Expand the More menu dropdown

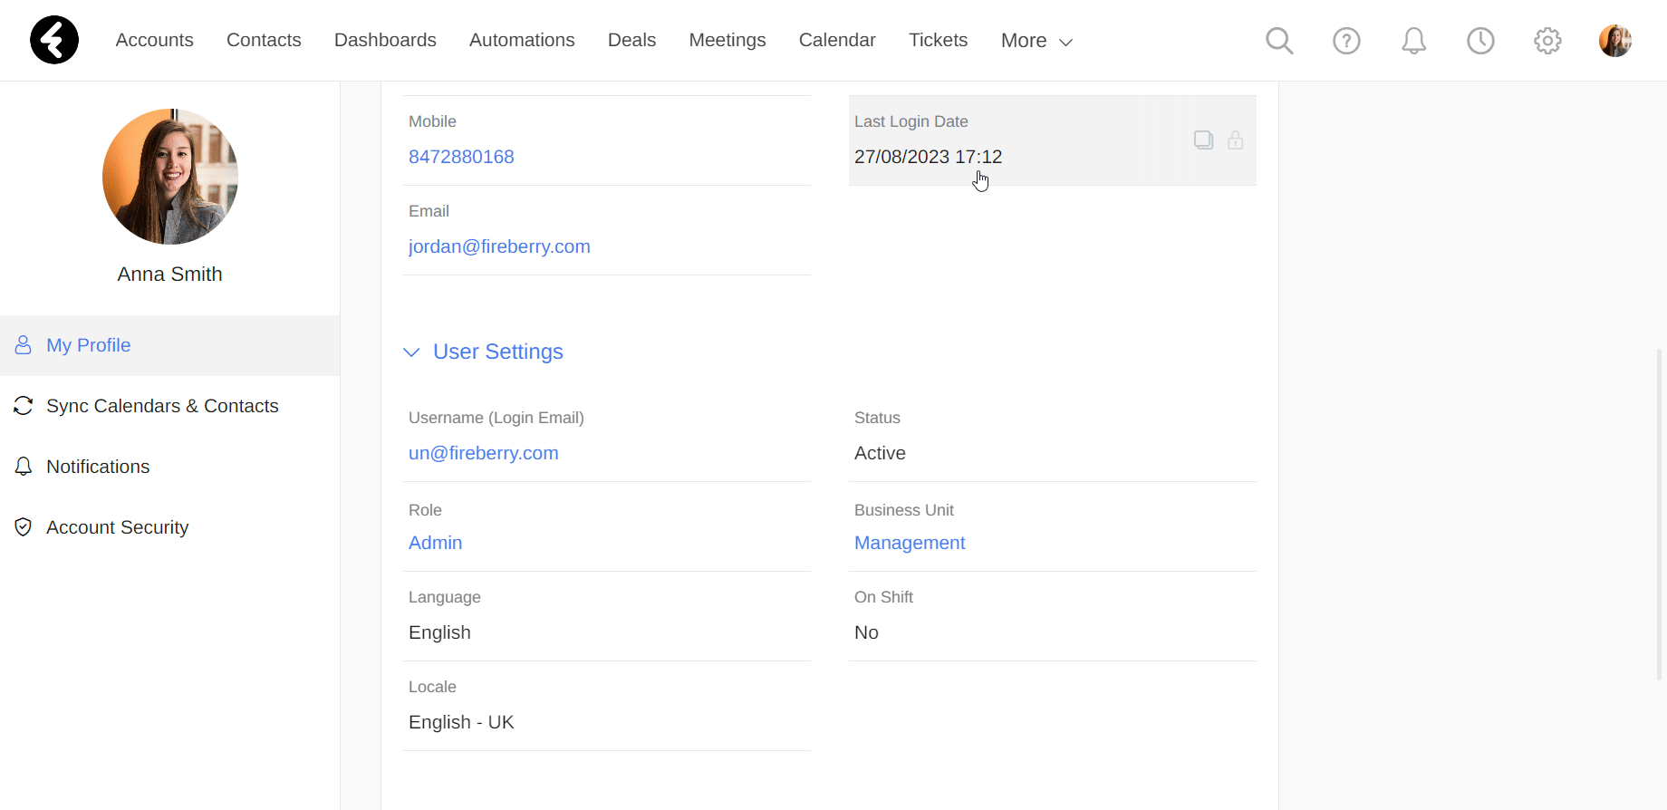1036,41
